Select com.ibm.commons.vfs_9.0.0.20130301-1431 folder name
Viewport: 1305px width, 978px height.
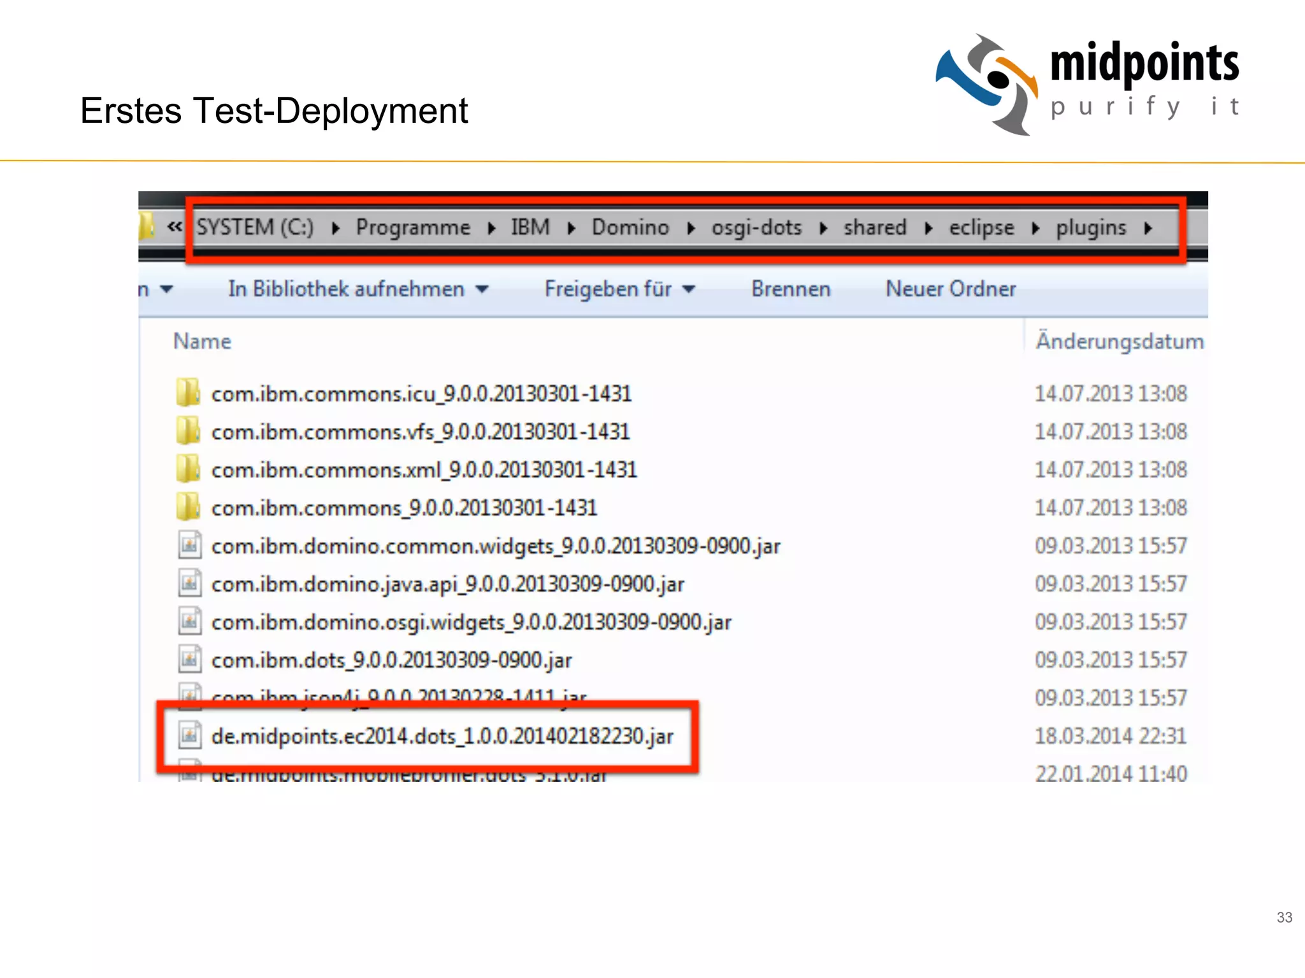pos(421,432)
